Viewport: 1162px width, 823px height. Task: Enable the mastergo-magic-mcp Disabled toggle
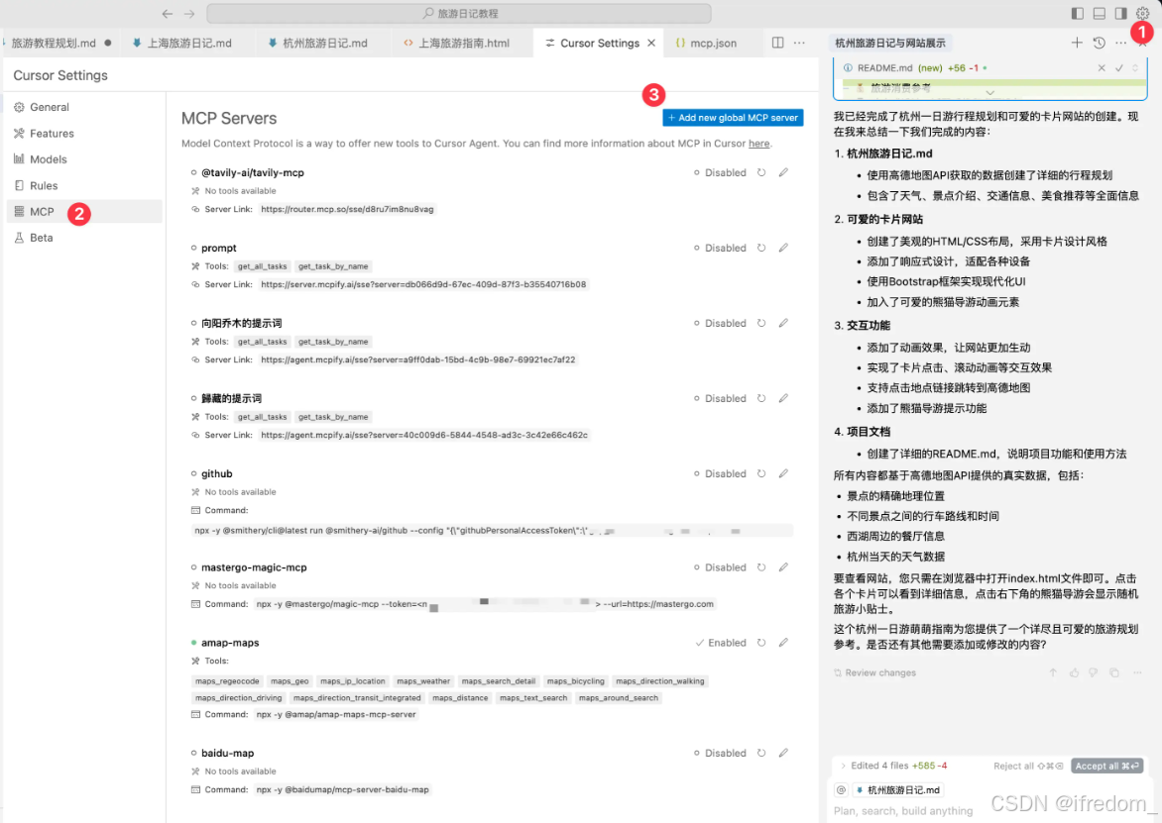[x=720, y=567]
